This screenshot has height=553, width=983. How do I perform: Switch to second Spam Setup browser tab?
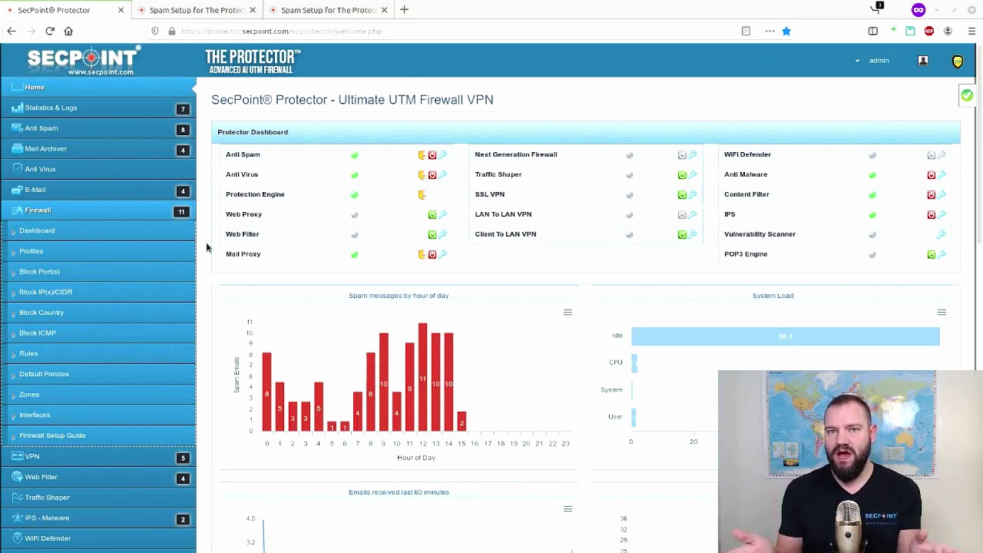pyautogui.click(x=329, y=10)
